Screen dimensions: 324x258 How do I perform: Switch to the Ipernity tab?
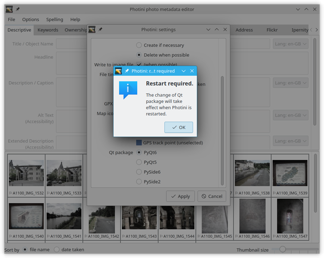pyautogui.click(x=299, y=30)
